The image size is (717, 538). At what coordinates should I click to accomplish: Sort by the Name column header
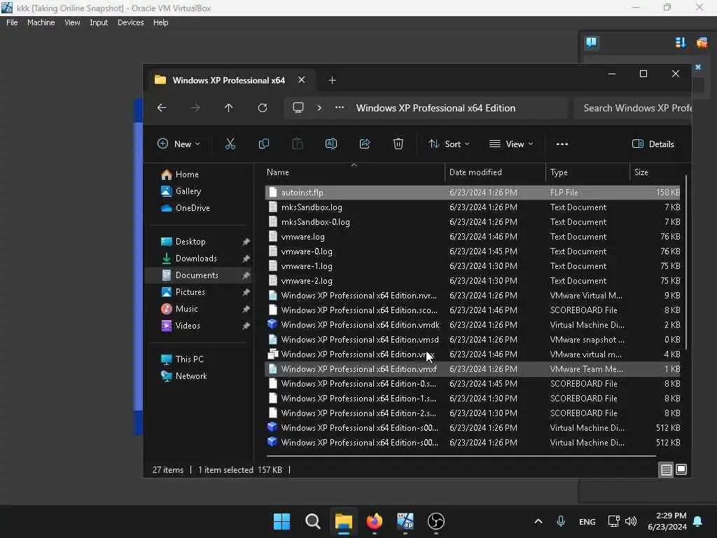(x=353, y=172)
